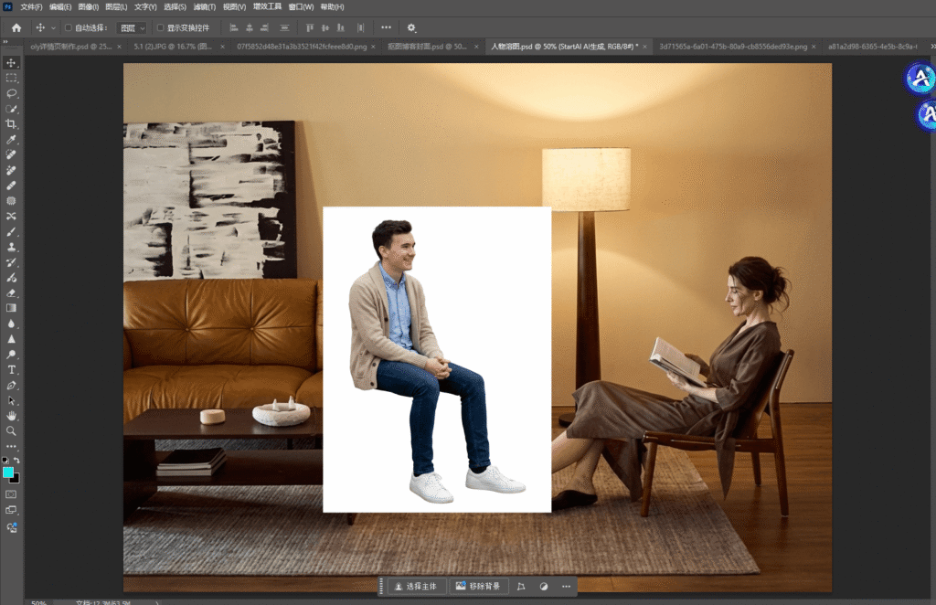Enable the 自动选择 checkbox
Image resolution: width=936 pixels, height=605 pixels.
click(x=69, y=28)
